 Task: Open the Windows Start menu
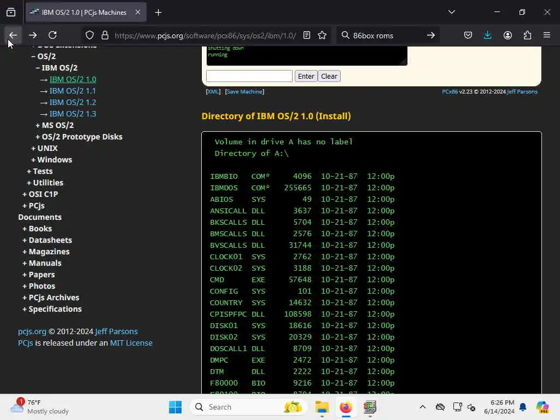pyautogui.click(x=175, y=407)
